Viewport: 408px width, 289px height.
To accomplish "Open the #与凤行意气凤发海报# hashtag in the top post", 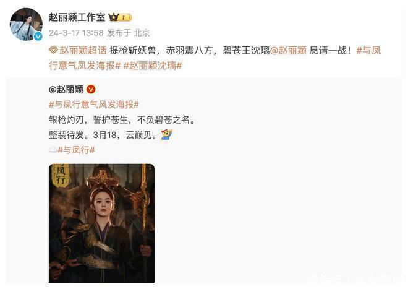I will [x=215, y=58].
